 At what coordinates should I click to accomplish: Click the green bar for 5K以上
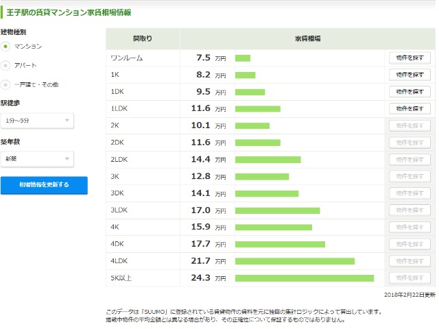pos(305,278)
